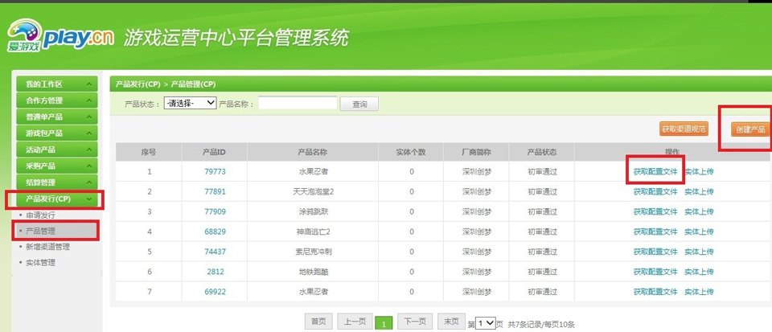Click 实体上传 for product 69922
This screenshot has height=332, width=772.
click(699, 292)
